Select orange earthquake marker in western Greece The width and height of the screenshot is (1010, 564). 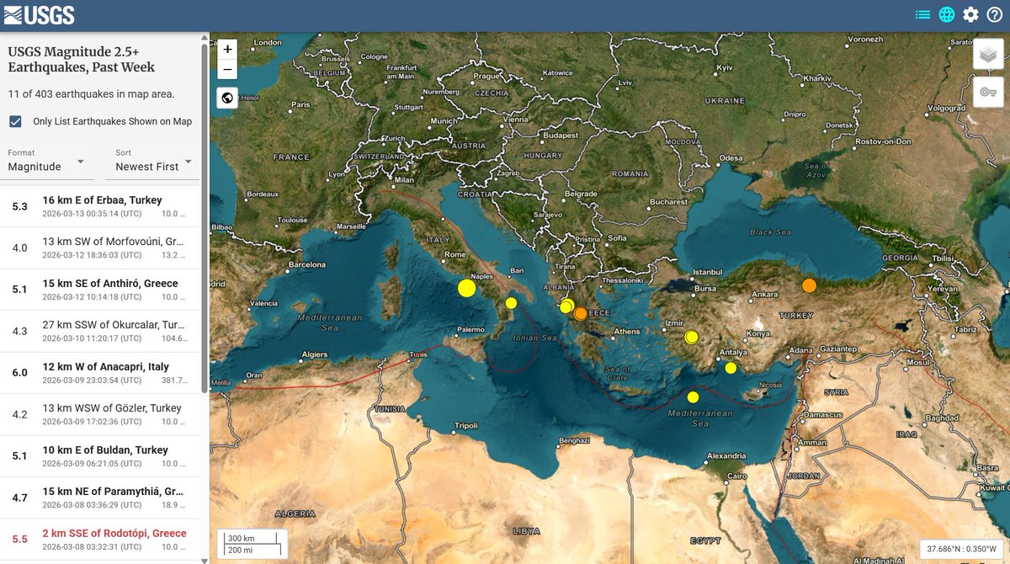pyautogui.click(x=580, y=314)
